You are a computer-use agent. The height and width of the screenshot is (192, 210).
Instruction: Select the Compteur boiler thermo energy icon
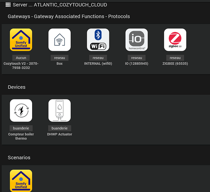21,111
